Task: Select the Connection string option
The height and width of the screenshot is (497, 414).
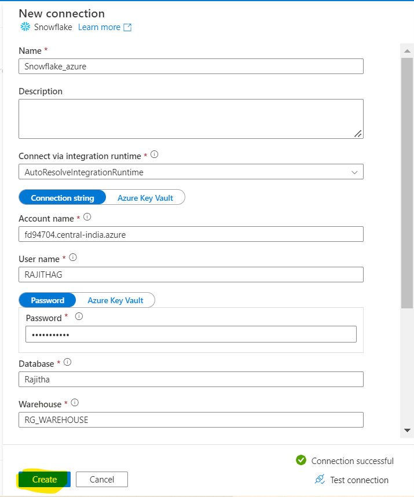Action: pos(63,198)
